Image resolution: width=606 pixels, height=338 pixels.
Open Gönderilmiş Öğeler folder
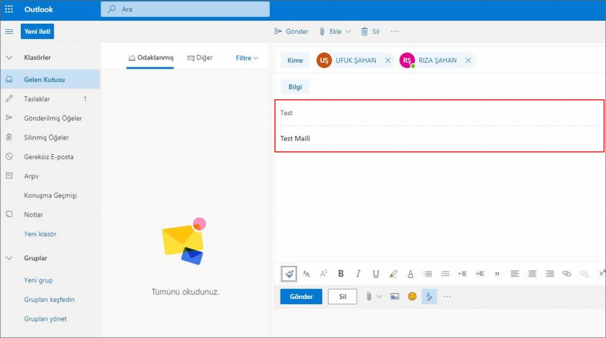click(50, 118)
